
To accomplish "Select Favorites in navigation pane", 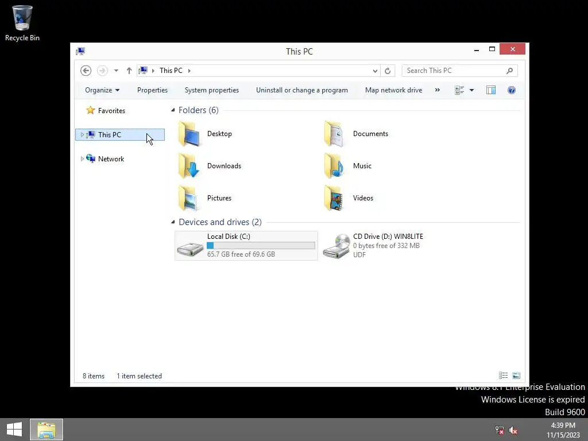I will tap(111, 111).
